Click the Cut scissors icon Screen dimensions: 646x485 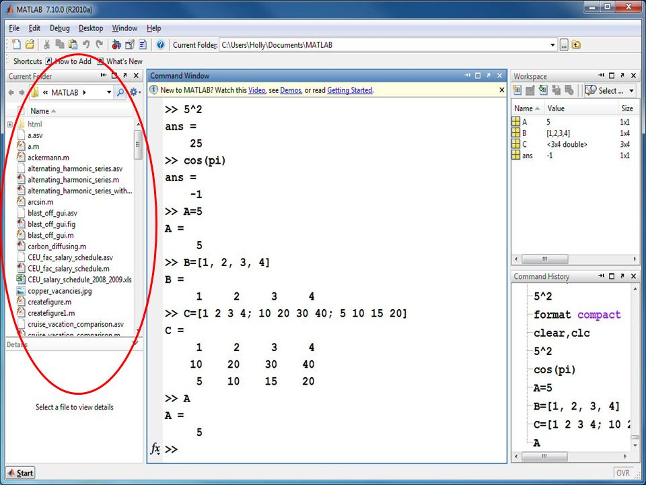pyautogui.click(x=47, y=44)
